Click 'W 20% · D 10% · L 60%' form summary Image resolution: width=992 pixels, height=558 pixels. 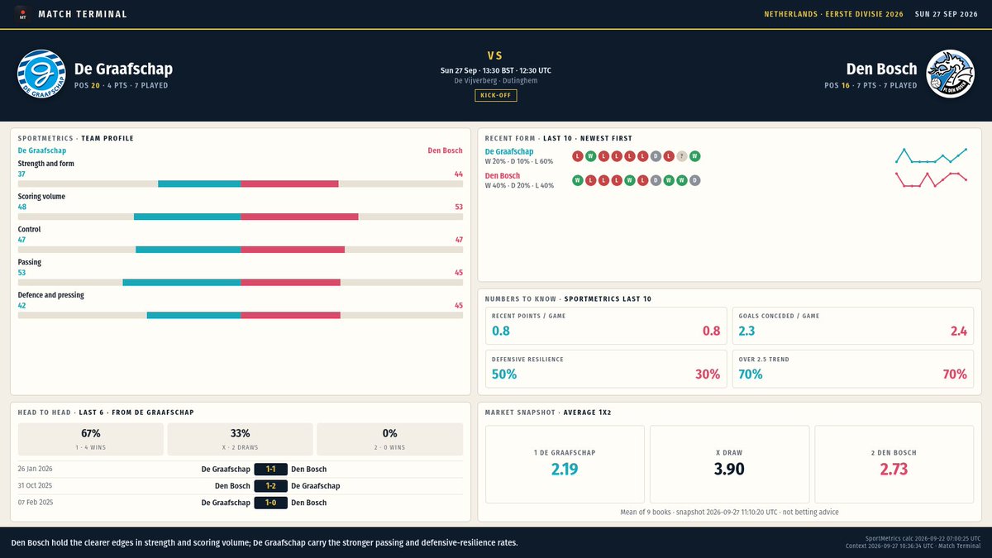(x=519, y=161)
